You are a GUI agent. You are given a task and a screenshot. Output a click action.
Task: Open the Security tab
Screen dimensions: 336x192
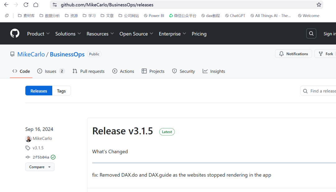[x=184, y=71]
